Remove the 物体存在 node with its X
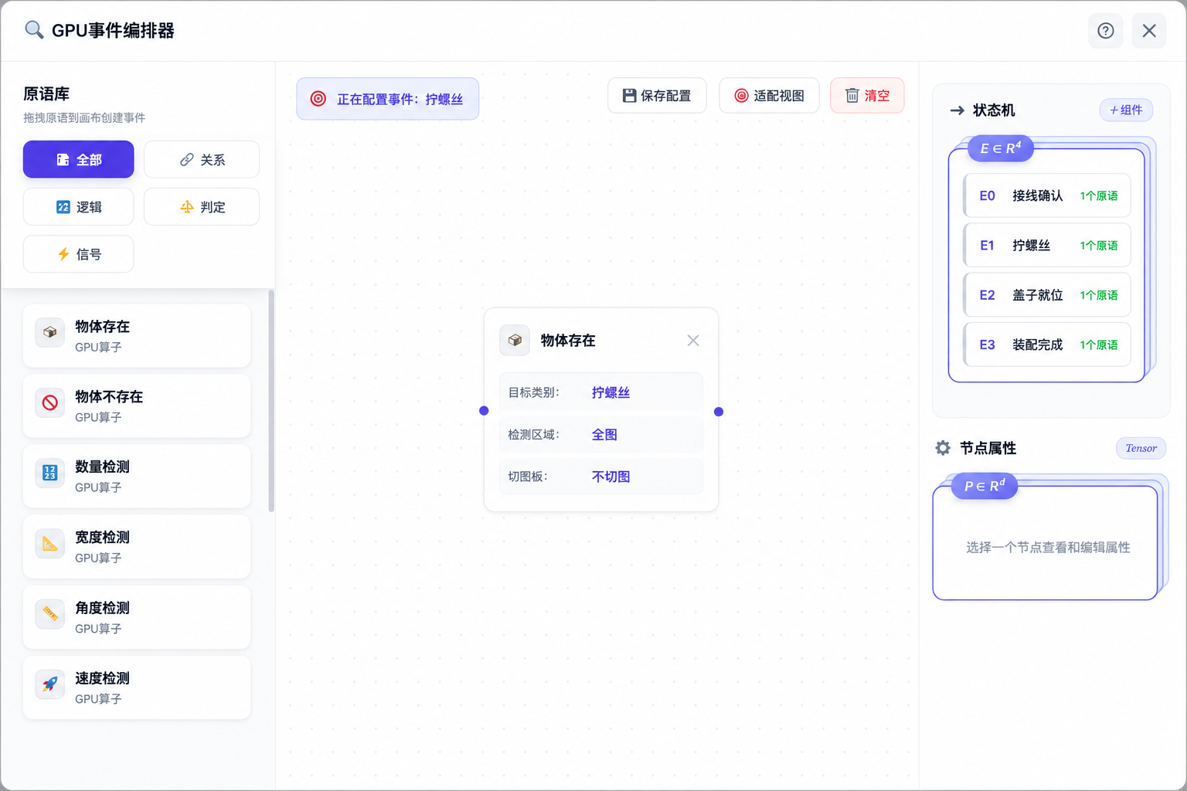The image size is (1187, 791). [693, 341]
